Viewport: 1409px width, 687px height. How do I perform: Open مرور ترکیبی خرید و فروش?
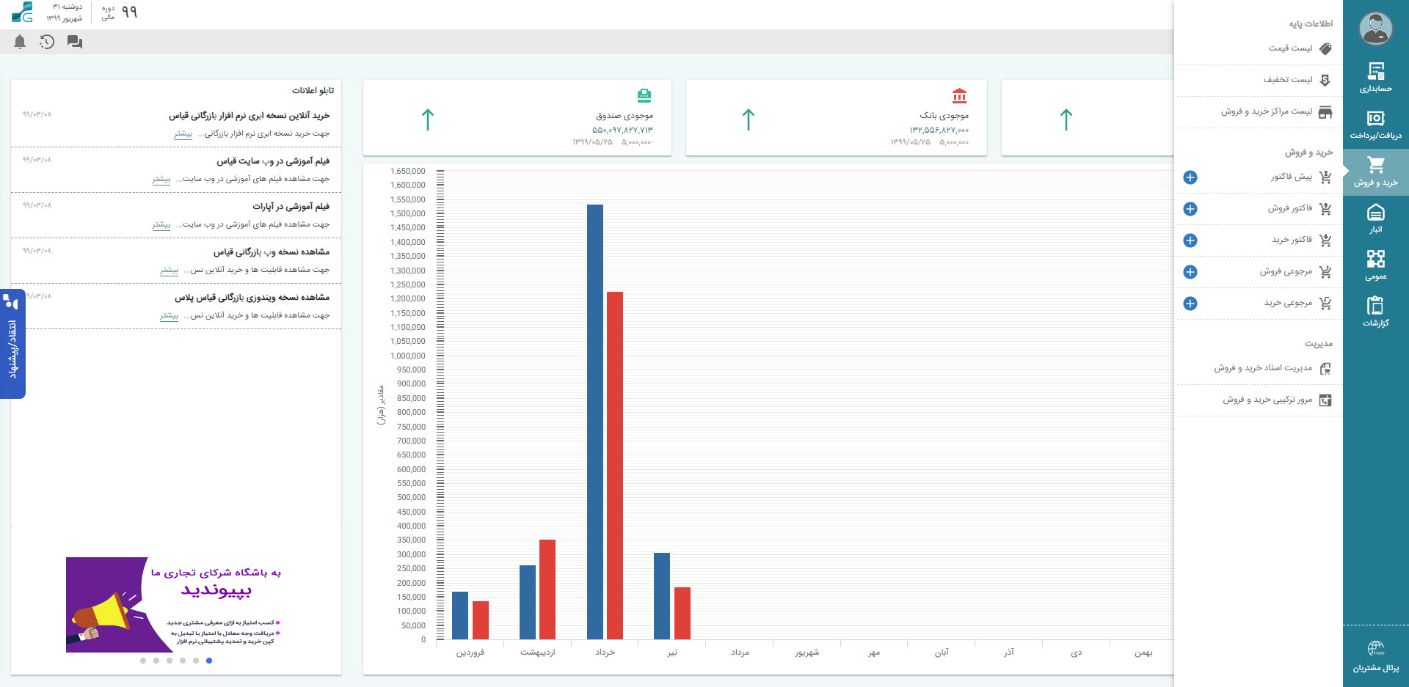click(1259, 400)
